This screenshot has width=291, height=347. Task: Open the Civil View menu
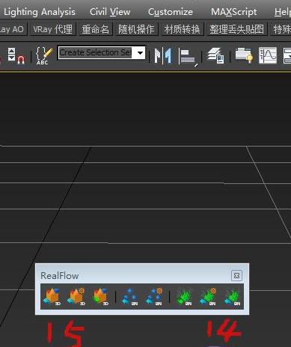pos(110,12)
